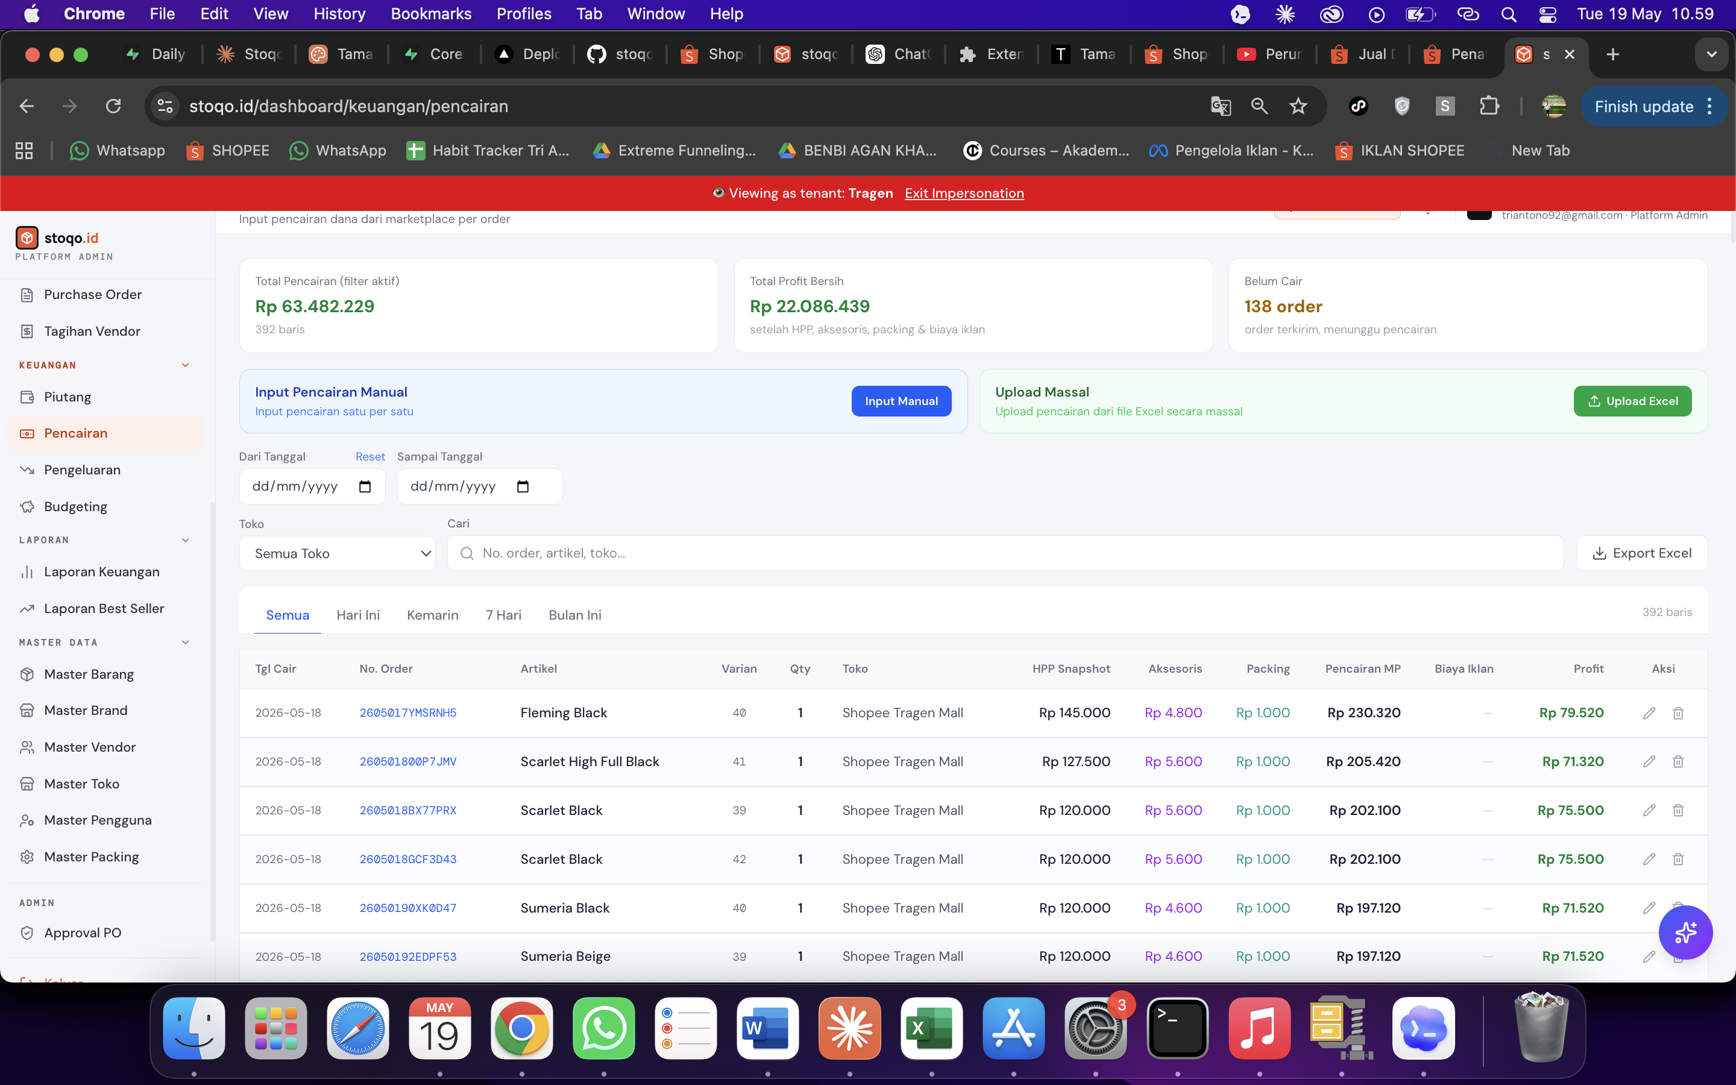This screenshot has width=1736, height=1085.
Task: Select the 7 Hari tab
Action: tap(503, 615)
